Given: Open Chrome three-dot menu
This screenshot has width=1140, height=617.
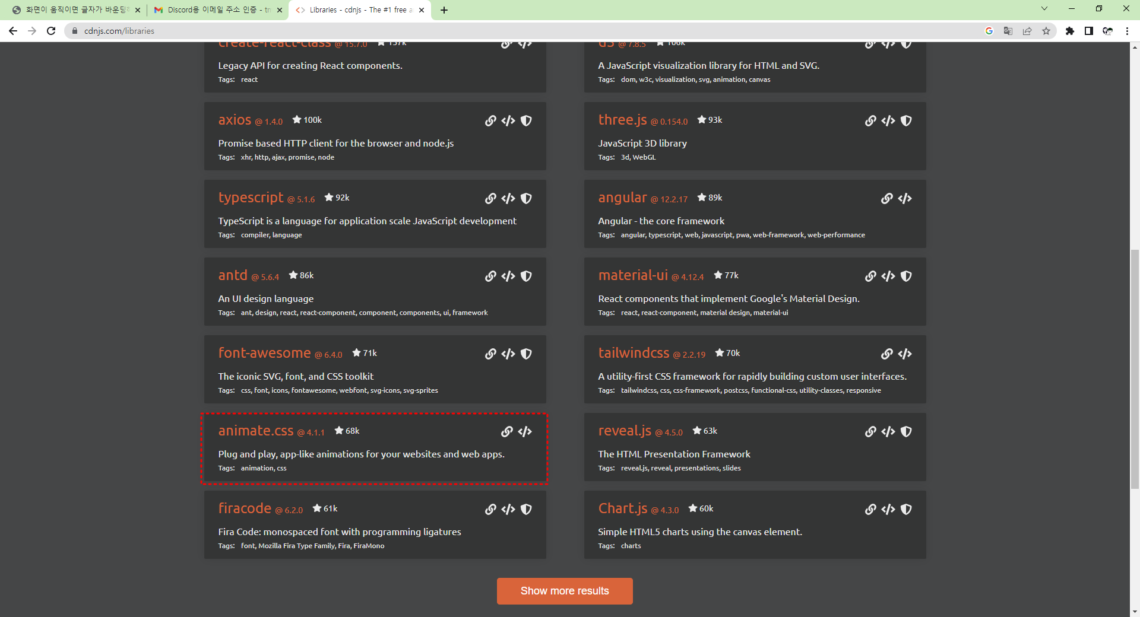Looking at the screenshot, I should tap(1127, 31).
